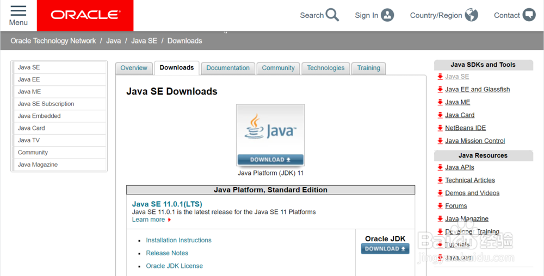Open Java SE 11.0.1(LTS) heading link
Viewport: 544px width, 276px height.
[x=167, y=204]
